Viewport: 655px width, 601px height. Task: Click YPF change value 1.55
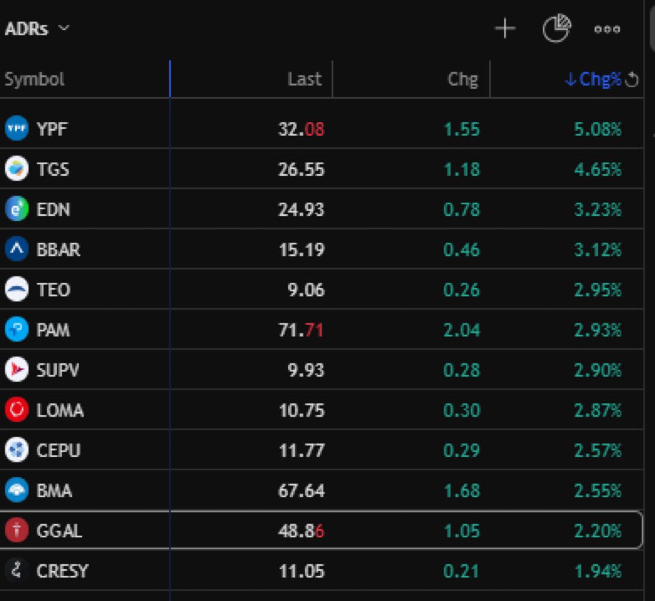[462, 129]
